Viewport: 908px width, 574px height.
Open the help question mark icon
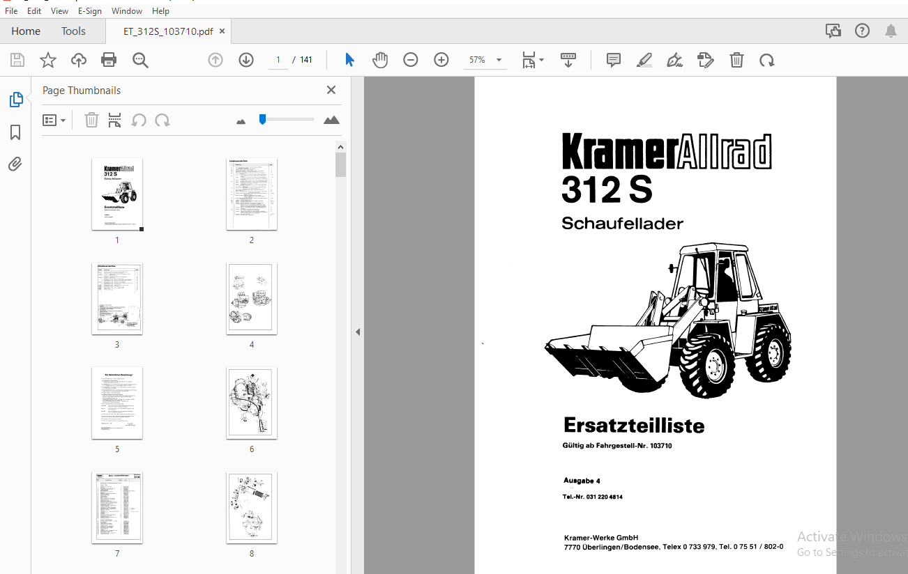862,31
